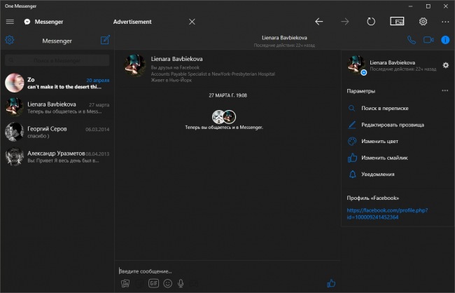Image resolution: width=455 pixels, height=293 pixels.
Task: Click Георгий Серов's avatar thumbnail
Action: pos(14,132)
